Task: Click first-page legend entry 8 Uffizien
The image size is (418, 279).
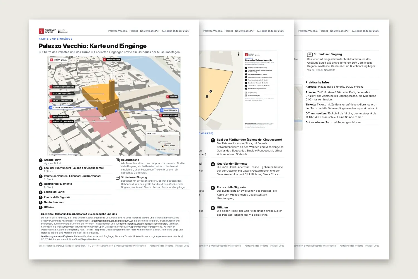Action: [75, 207]
